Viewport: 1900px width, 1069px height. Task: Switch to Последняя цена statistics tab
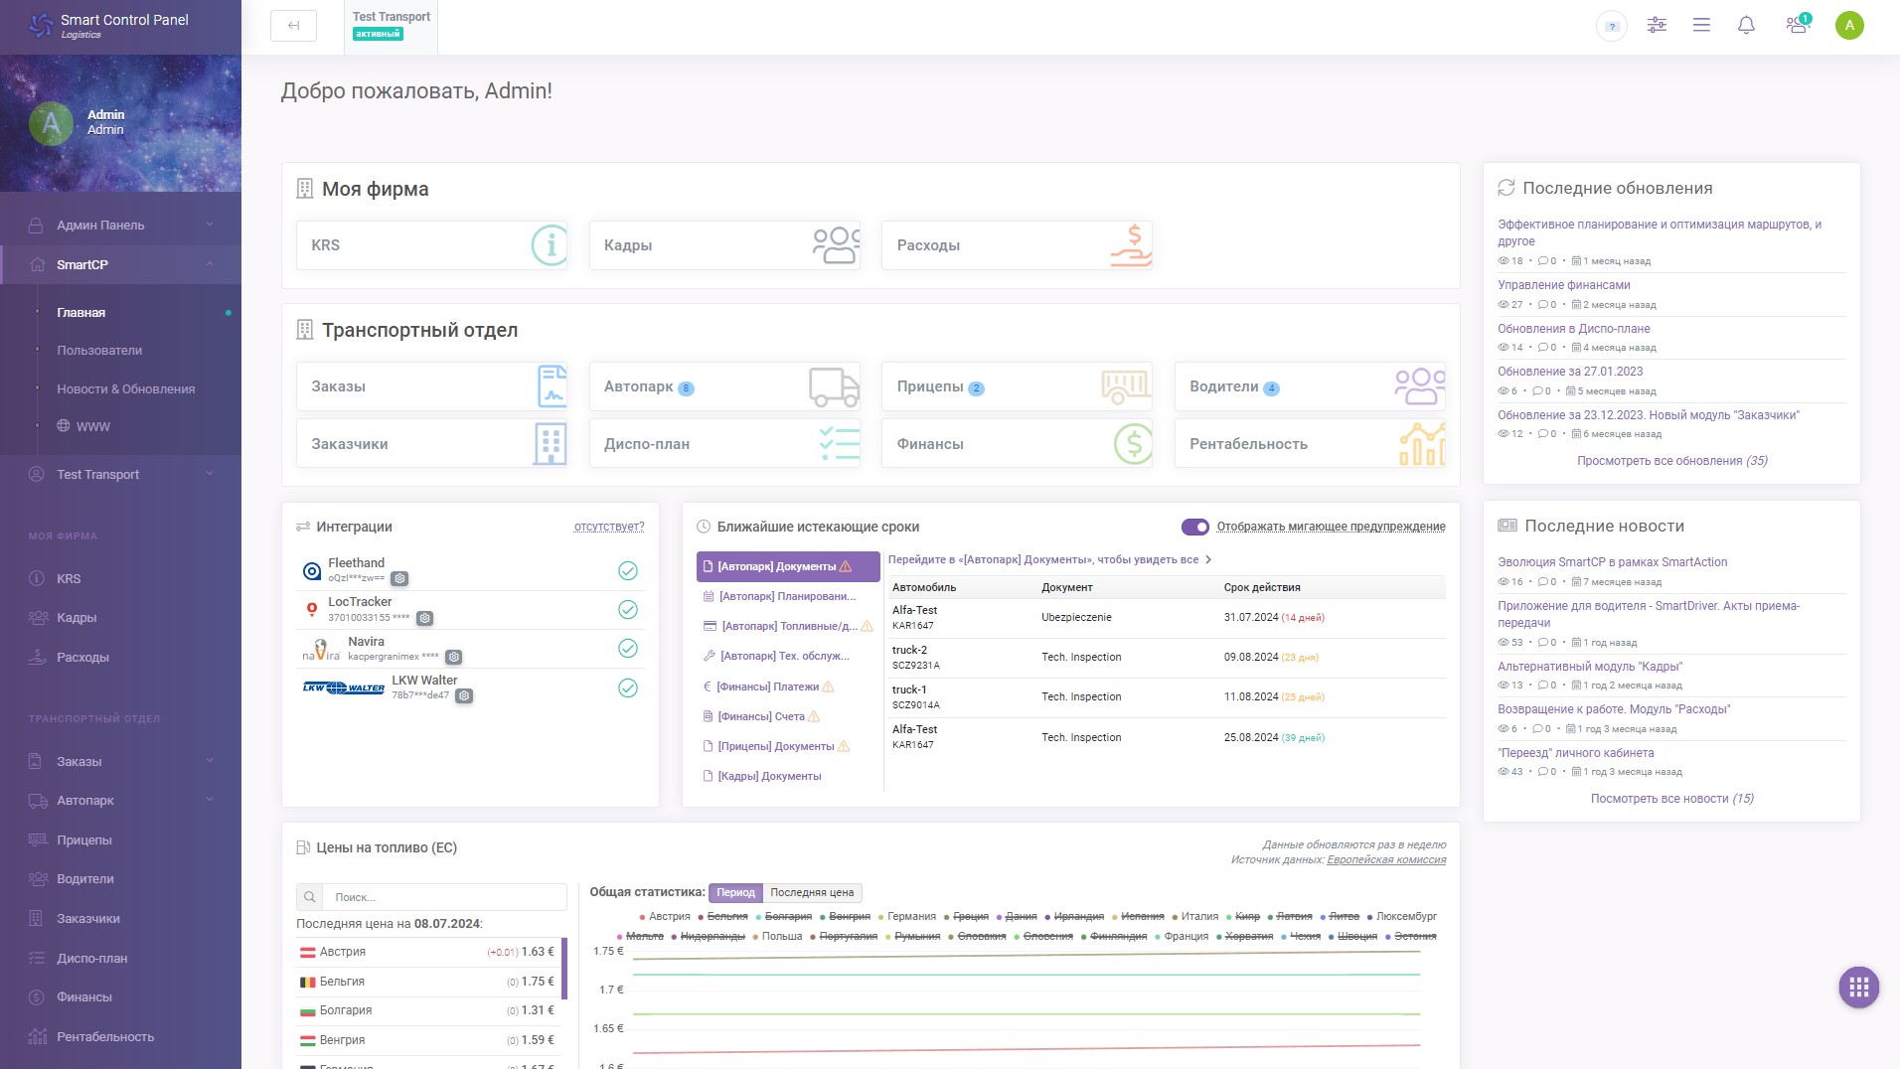(812, 893)
